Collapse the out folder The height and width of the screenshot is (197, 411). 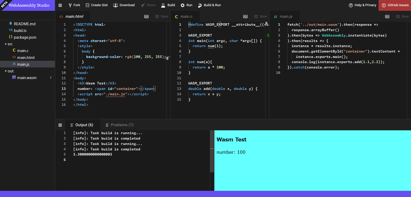(6, 71)
